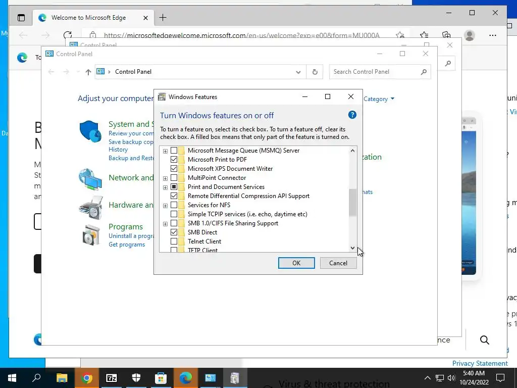Open taskbar clock showing 5:40 AM

tap(474, 378)
